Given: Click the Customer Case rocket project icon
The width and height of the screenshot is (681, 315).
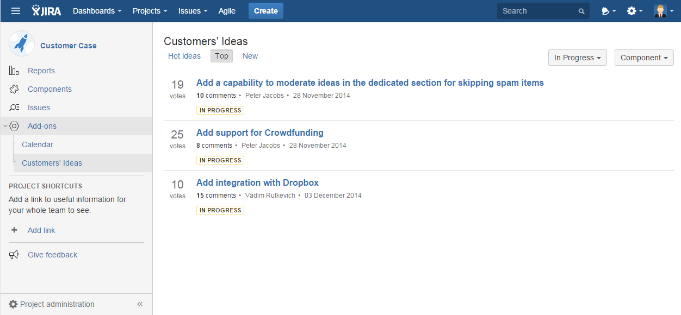Looking at the screenshot, I should pyautogui.click(x=22, y=43).
